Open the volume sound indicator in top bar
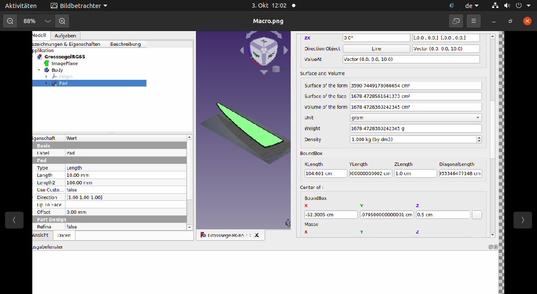Screen dimensions: 537x294 click(507, 6)
